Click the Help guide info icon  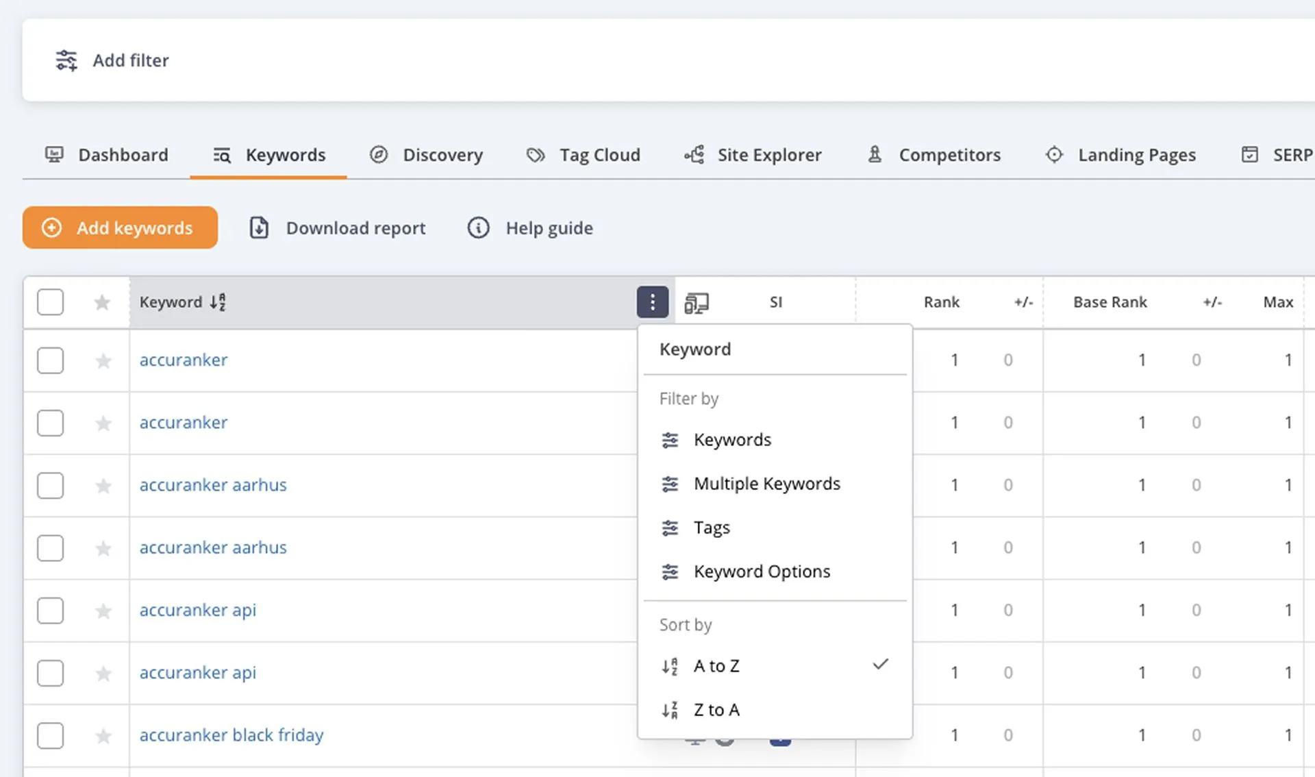pos(478,227)
